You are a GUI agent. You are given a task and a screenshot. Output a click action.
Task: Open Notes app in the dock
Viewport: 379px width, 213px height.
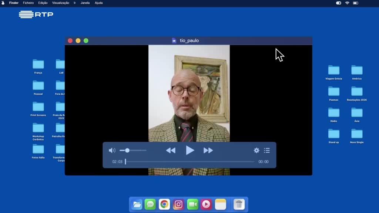click(221, 204)
